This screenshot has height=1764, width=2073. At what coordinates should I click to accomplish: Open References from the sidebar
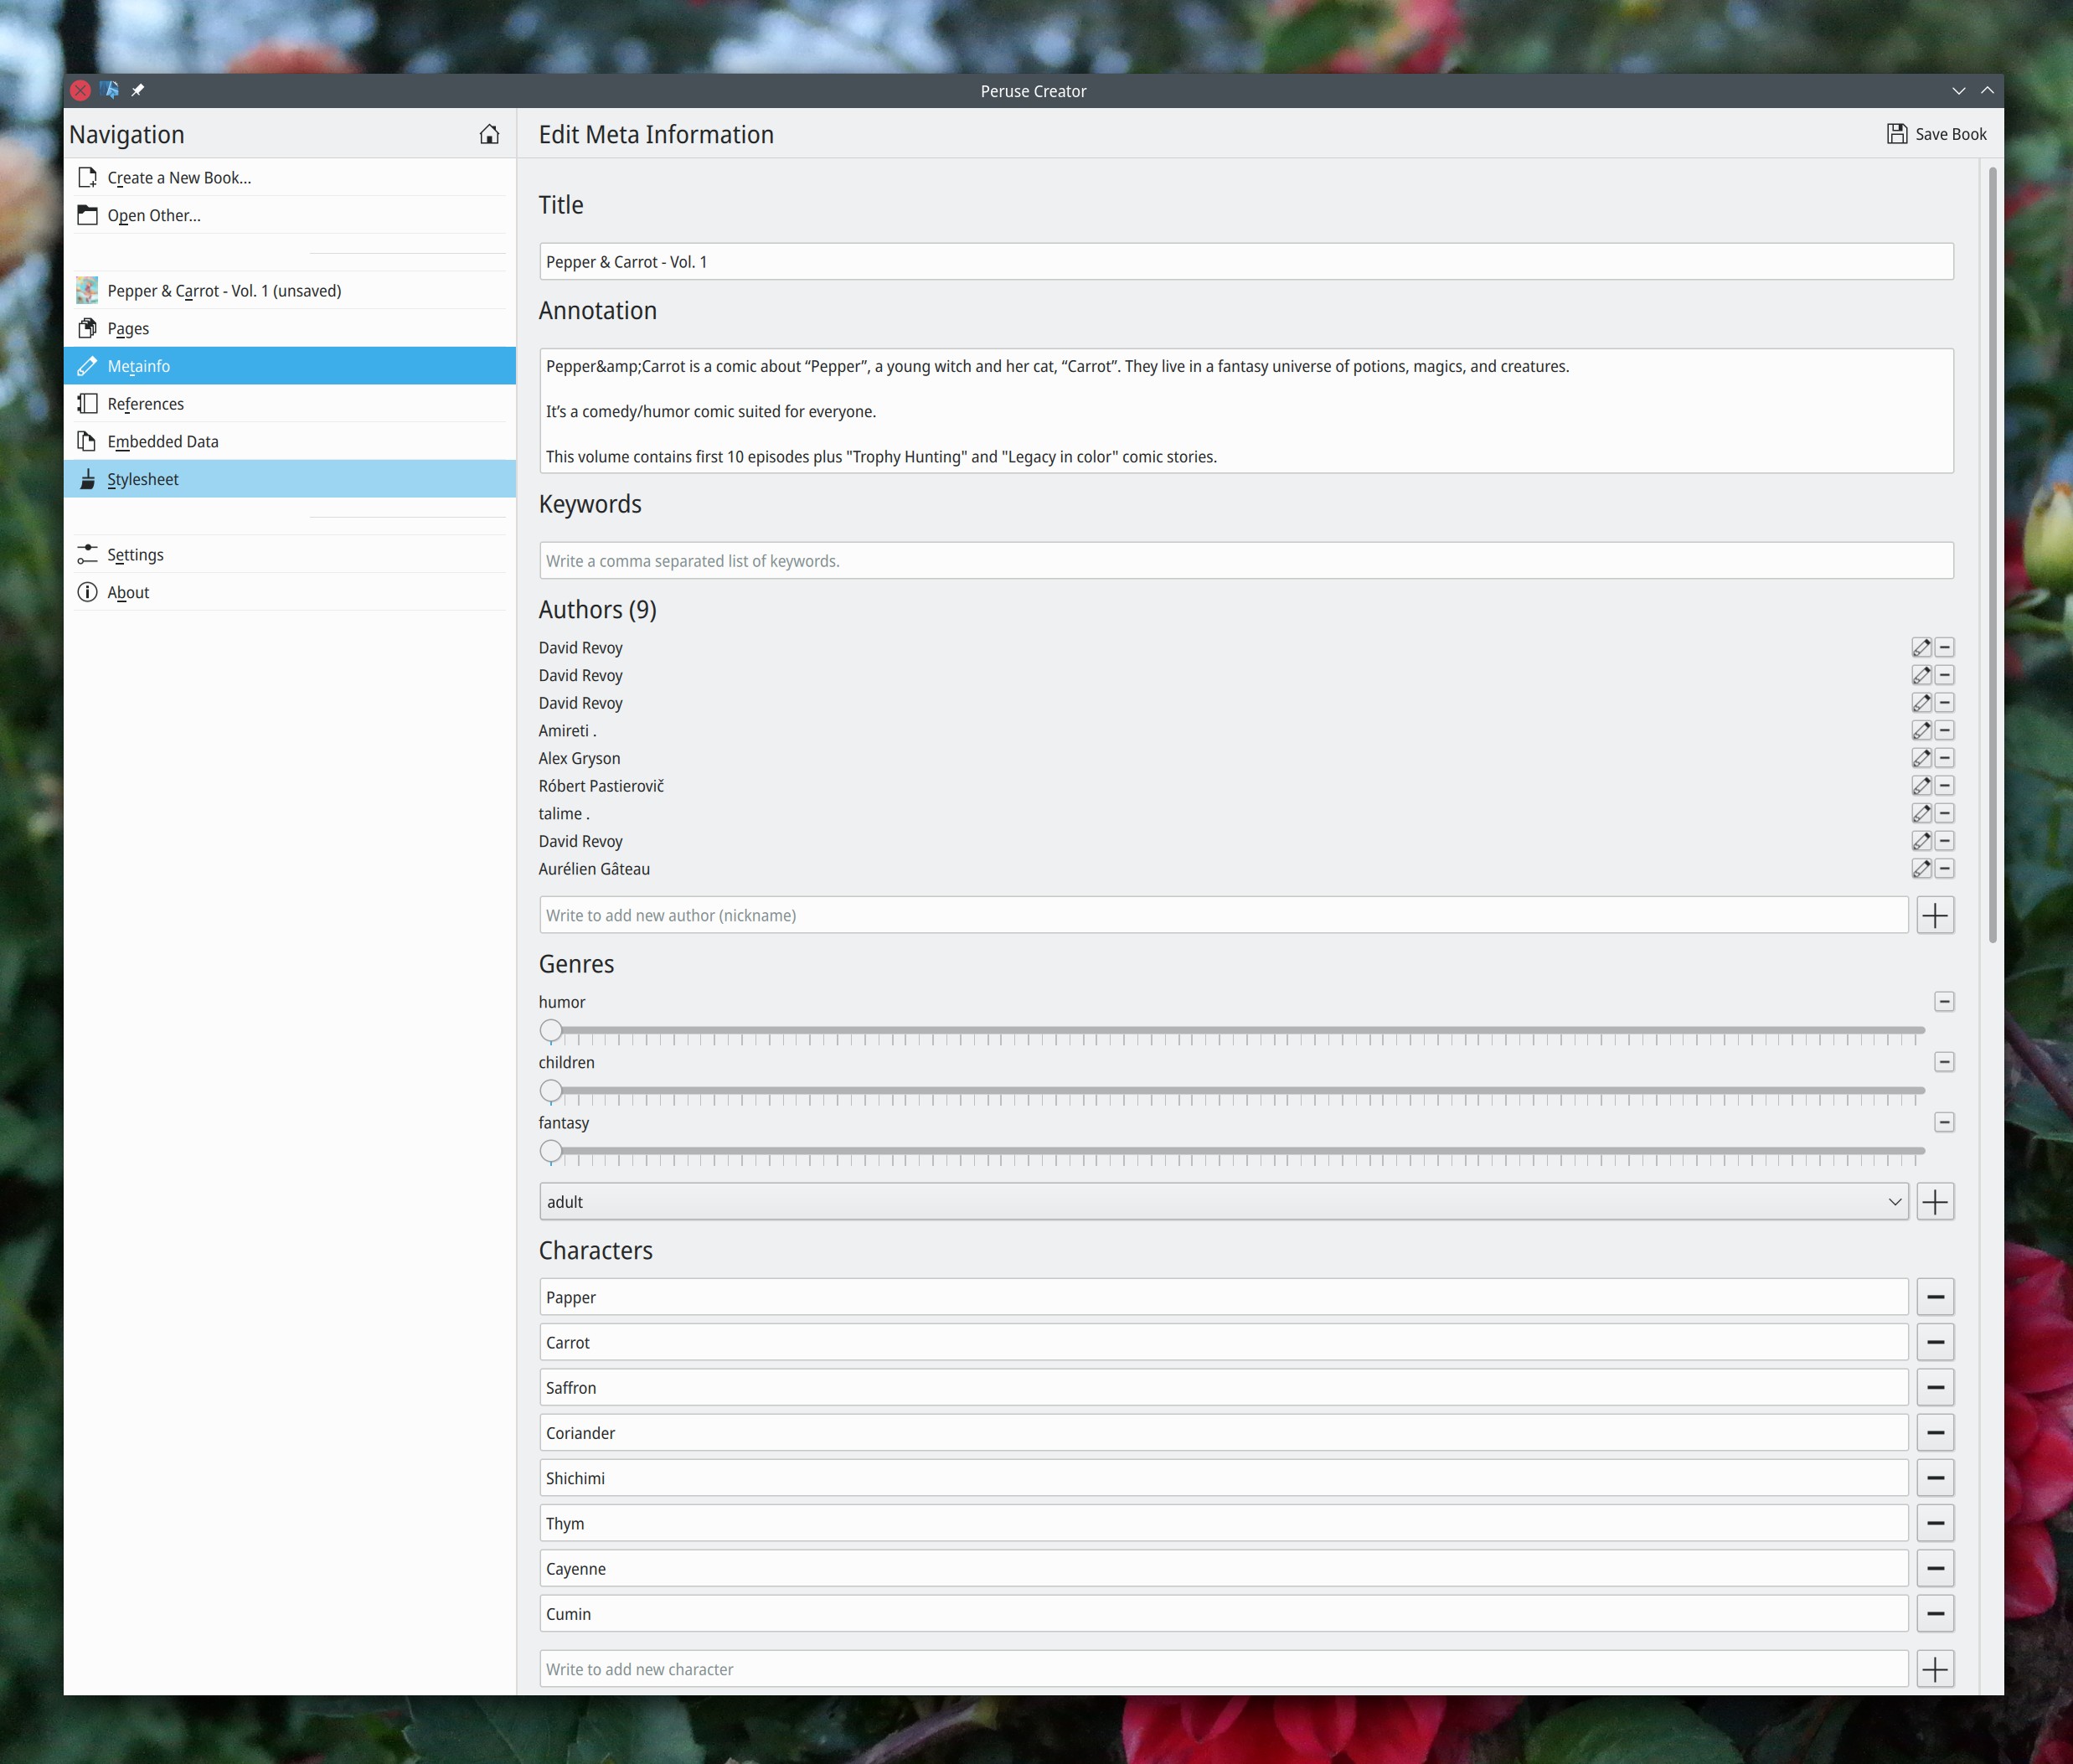click(146, 404)
